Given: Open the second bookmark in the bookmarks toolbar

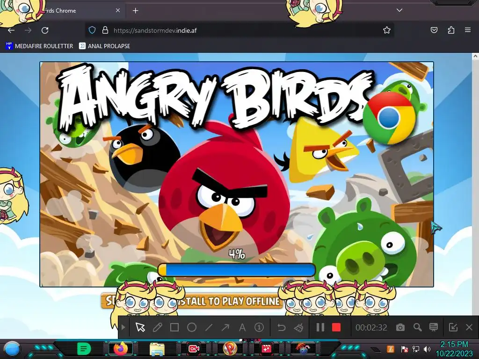Looking at the screenshot, I should click(x=104, y=46).
